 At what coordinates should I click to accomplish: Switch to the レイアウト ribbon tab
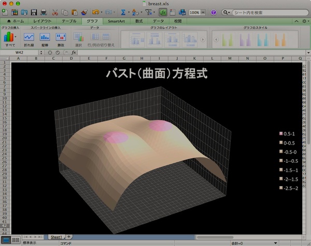43,21
